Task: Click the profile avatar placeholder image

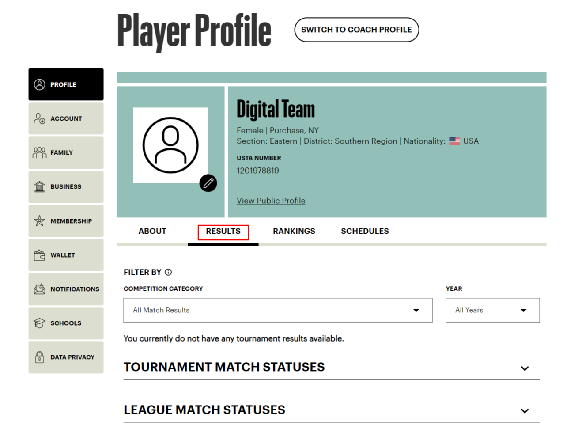Action: (x=170, y=145)
